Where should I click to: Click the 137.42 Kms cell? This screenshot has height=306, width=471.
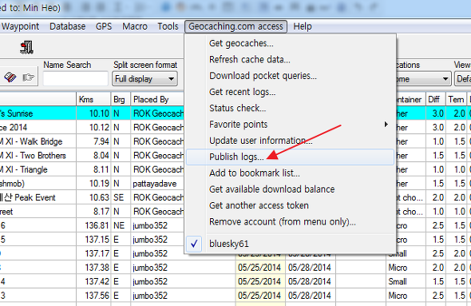tap(93, 282)
